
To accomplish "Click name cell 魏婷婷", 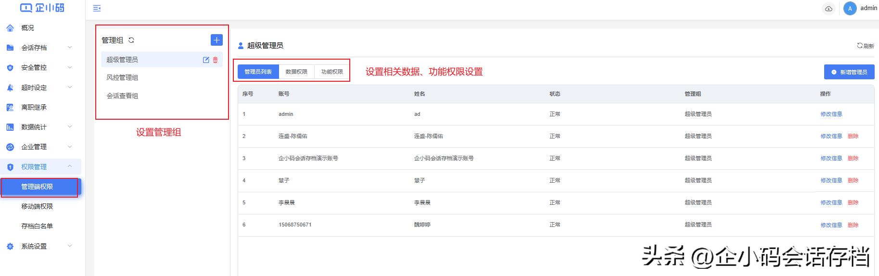I will pos(422,225).
